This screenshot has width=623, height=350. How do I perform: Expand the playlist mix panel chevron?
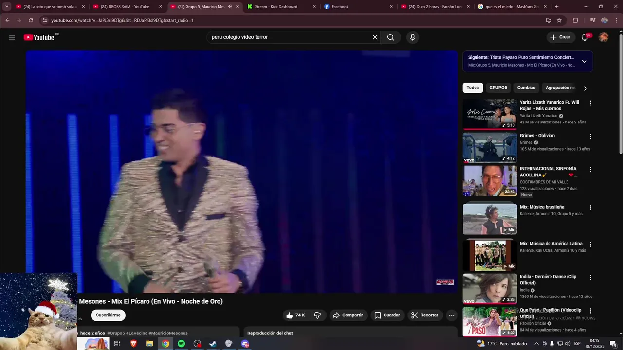[584, 61]
